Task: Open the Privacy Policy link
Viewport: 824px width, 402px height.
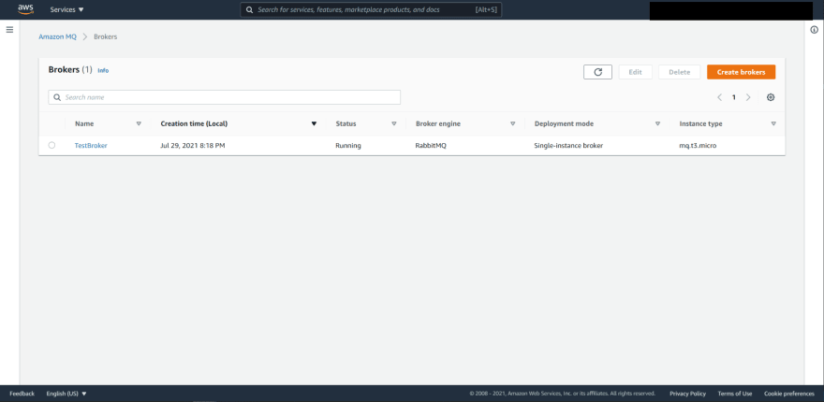Action: click(687, 394)
